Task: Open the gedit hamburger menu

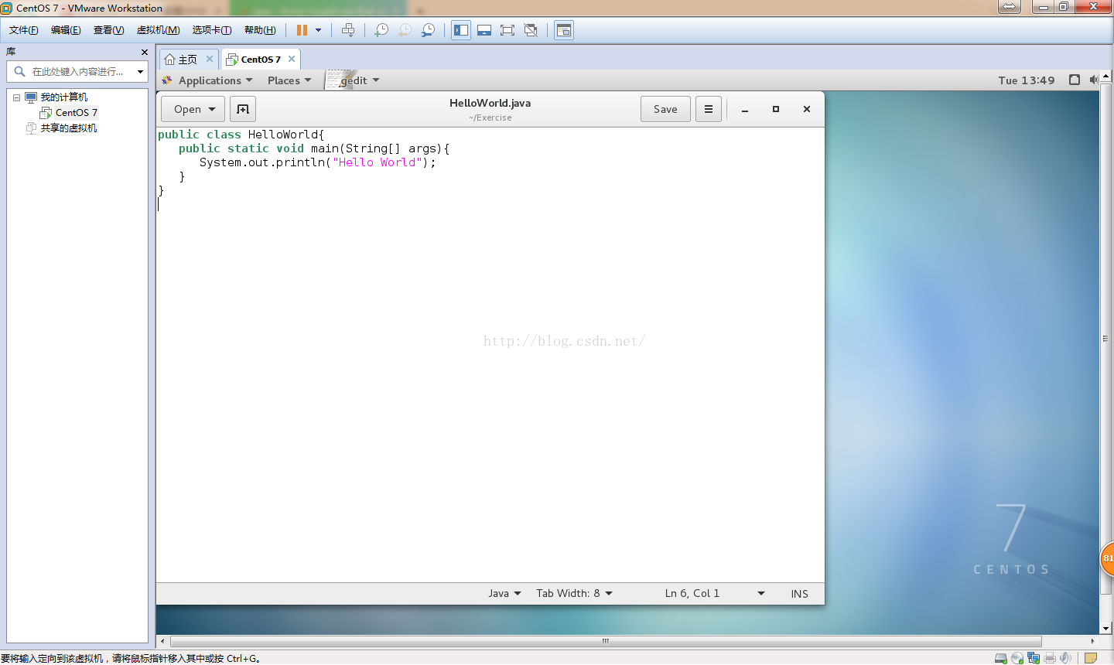Action: pyautogui.click(x=709, y=109)
